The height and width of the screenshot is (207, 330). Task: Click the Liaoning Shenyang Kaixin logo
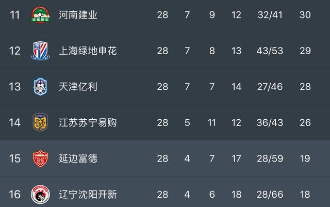click(41, 195)
